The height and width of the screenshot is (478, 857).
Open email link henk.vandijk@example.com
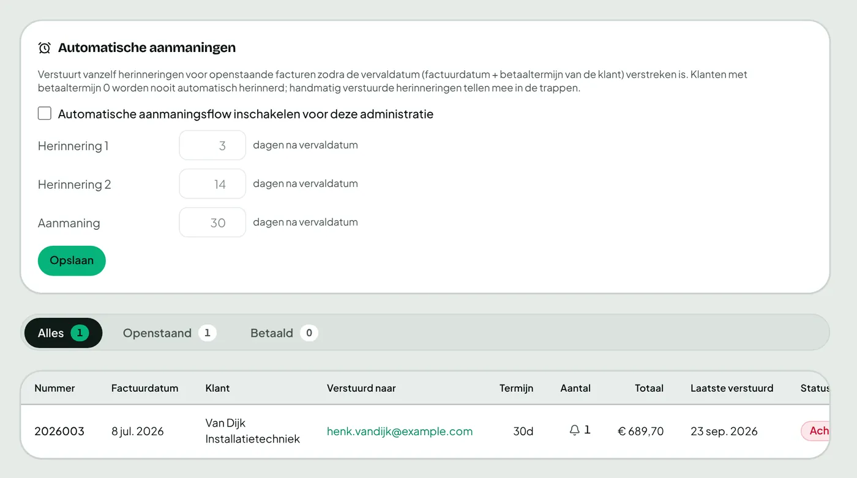pos(400,432)
